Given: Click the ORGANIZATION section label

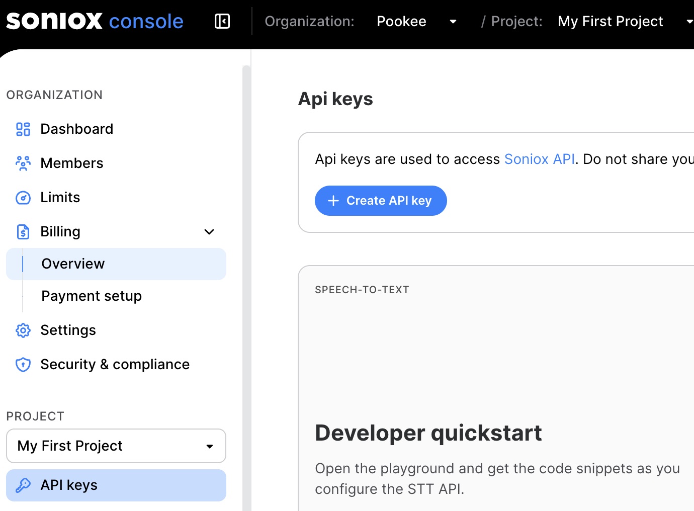Looking at the screenshot, I should 54,95.
